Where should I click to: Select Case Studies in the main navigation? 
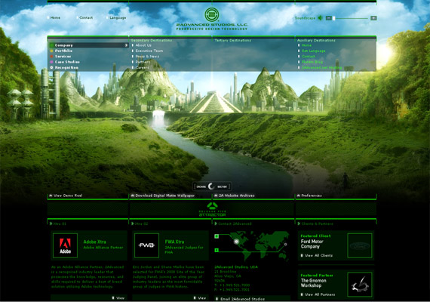click(x=67, y=62)
